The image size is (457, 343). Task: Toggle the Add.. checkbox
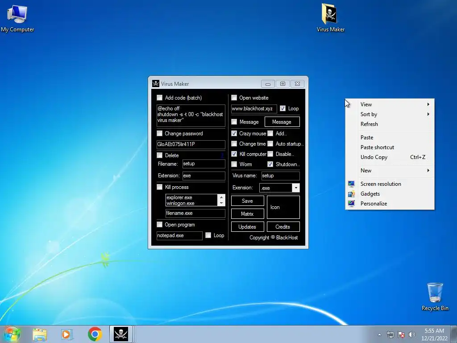[x=270, y=133]
